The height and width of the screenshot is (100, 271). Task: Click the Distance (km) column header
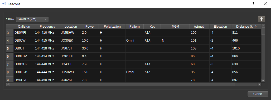coord(246,27)
